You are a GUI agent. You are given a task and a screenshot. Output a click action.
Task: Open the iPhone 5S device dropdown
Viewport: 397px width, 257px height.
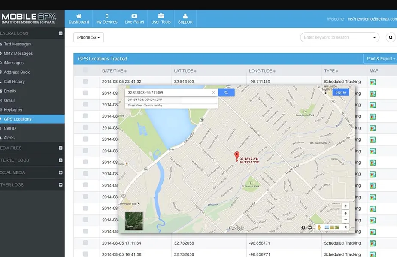[x=88, y=37]
